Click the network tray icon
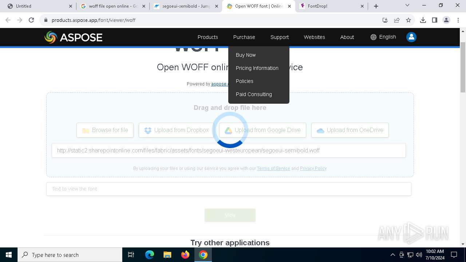The width and height of the screenshot is (466, 262). 410,255
